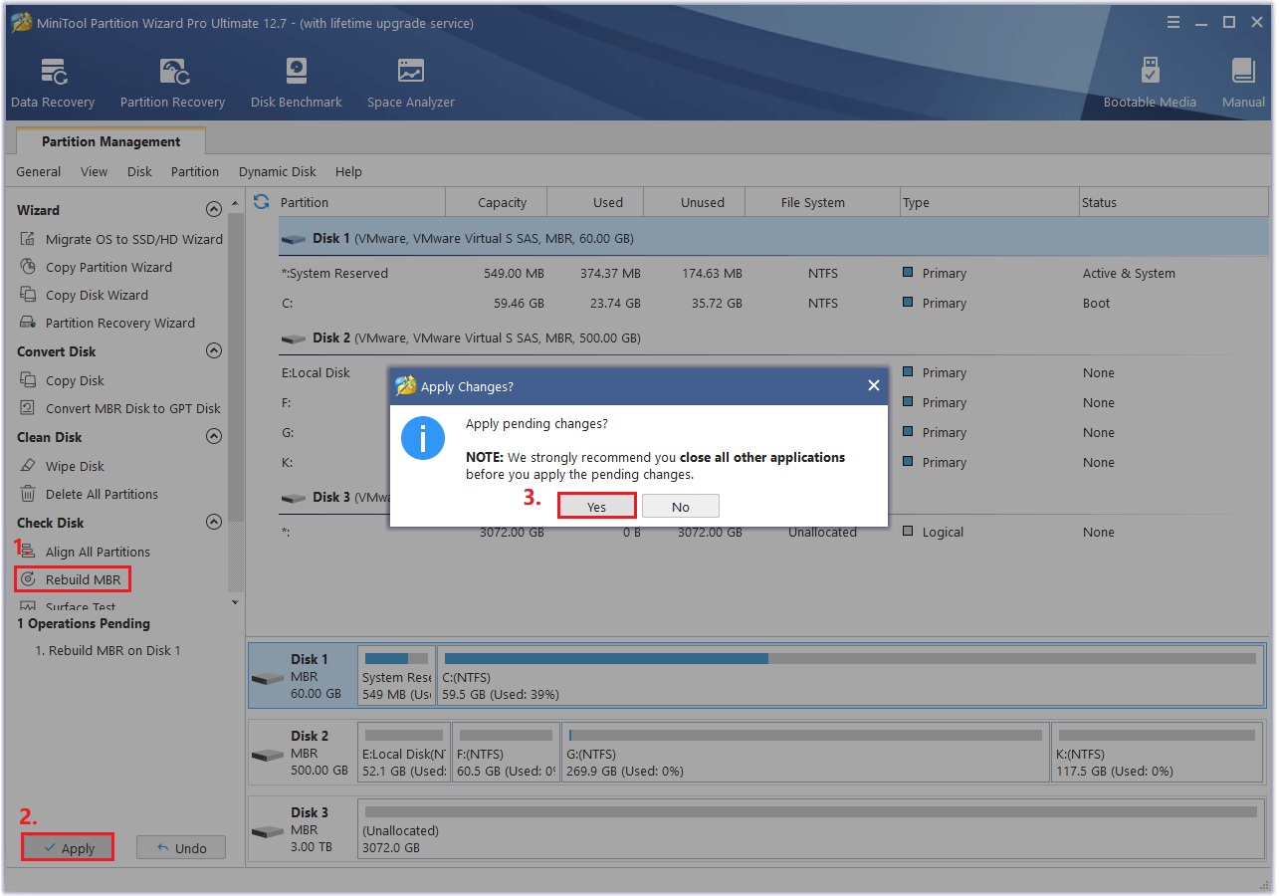The height and width of the screenshot is (896, 1279).
Task: Click the Delete All Partitions trash icon
Action: 28,494
